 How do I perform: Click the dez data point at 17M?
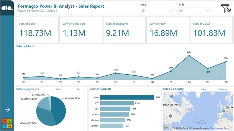[x=226, y=62]
